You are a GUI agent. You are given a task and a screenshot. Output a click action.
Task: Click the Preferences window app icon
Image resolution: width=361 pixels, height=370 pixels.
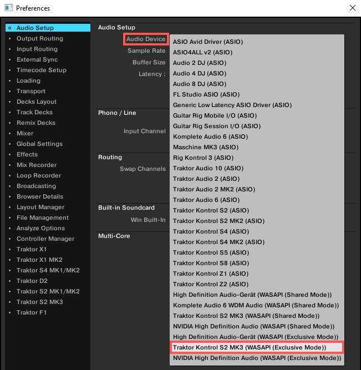click(x=8, y=8)
